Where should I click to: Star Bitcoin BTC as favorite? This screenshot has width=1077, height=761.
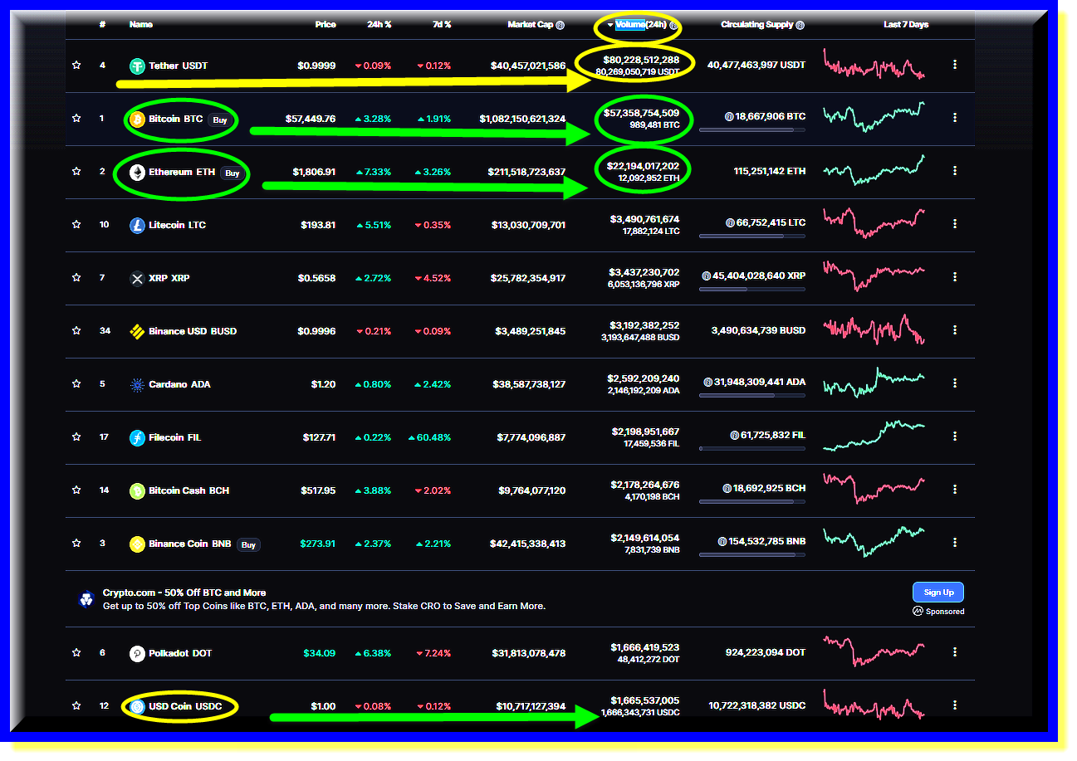coord(76,119)
